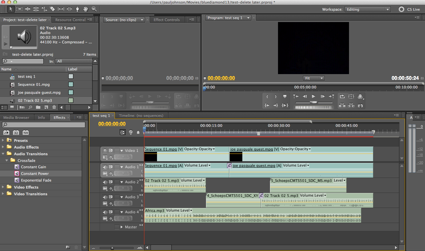The width and height of the screenshot is (425, 251).
Task: Open the Source (no clips) dropdown
Action: click(x=142, y=20)
